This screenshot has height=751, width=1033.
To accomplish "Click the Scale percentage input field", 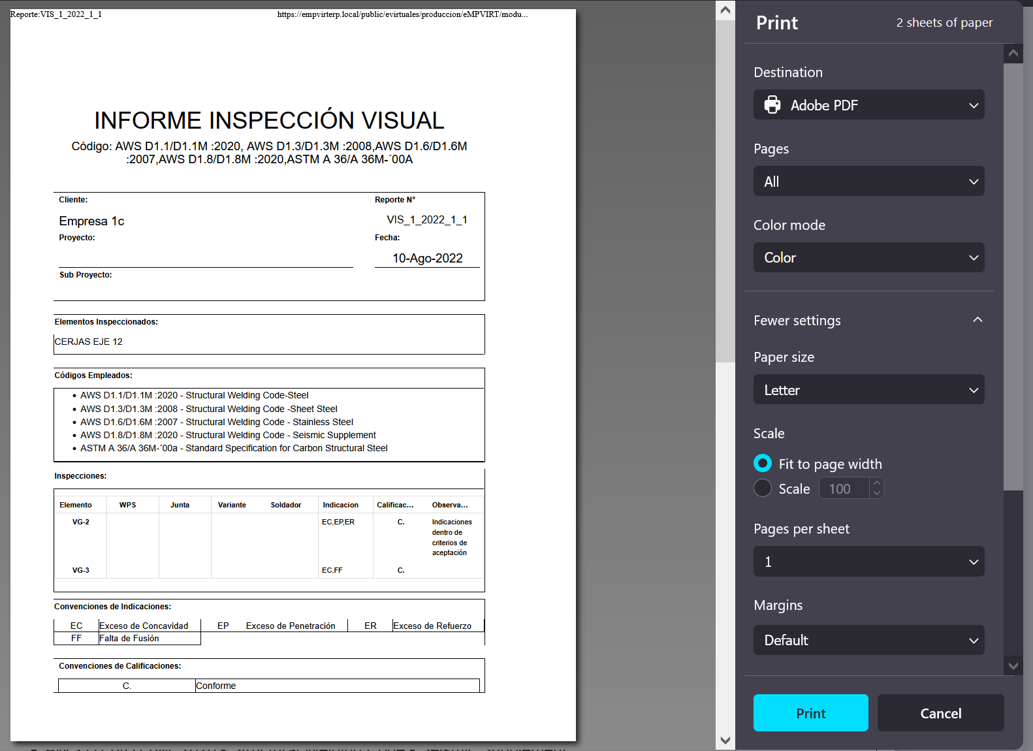I will (x=844, y=488).
